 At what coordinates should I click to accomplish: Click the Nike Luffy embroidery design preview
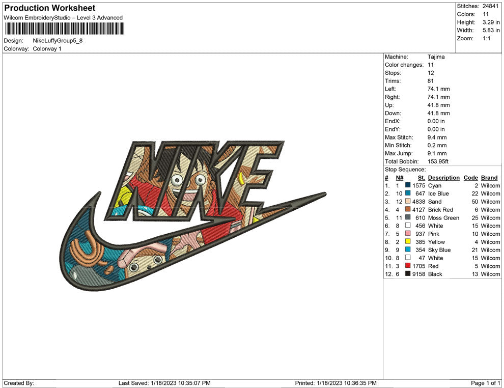coord(193,216)
